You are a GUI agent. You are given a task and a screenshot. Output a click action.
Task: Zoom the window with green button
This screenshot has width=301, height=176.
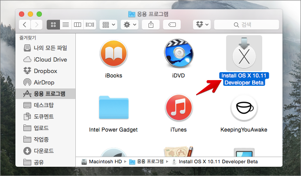click(x=39, y=14)
